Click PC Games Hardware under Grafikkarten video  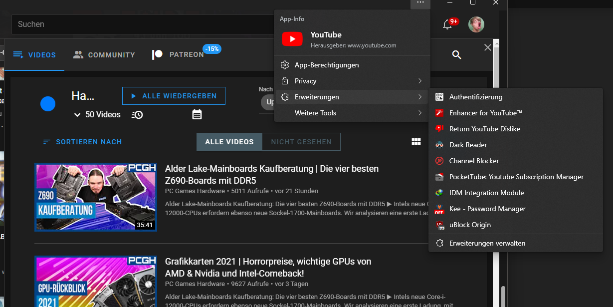(x=195, y=284)
